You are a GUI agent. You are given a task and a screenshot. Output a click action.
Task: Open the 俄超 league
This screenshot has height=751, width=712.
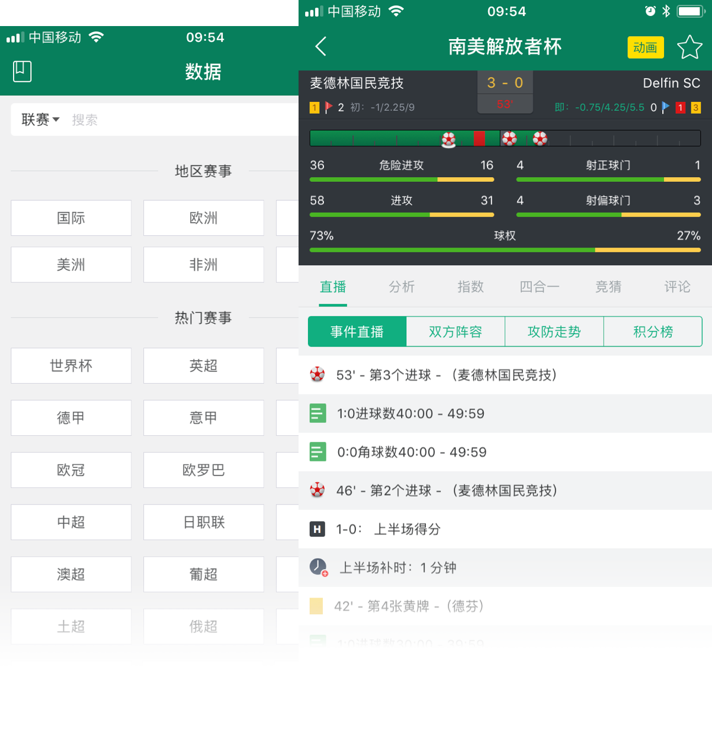click(x=204, y=626)
